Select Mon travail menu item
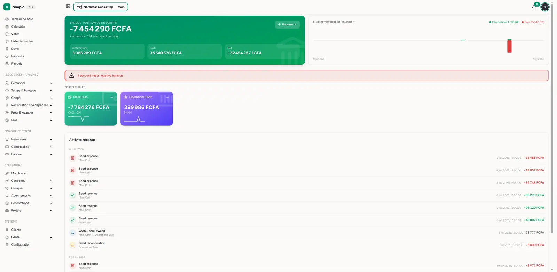This screenshot has width=557, height=272. pos(29,173)
